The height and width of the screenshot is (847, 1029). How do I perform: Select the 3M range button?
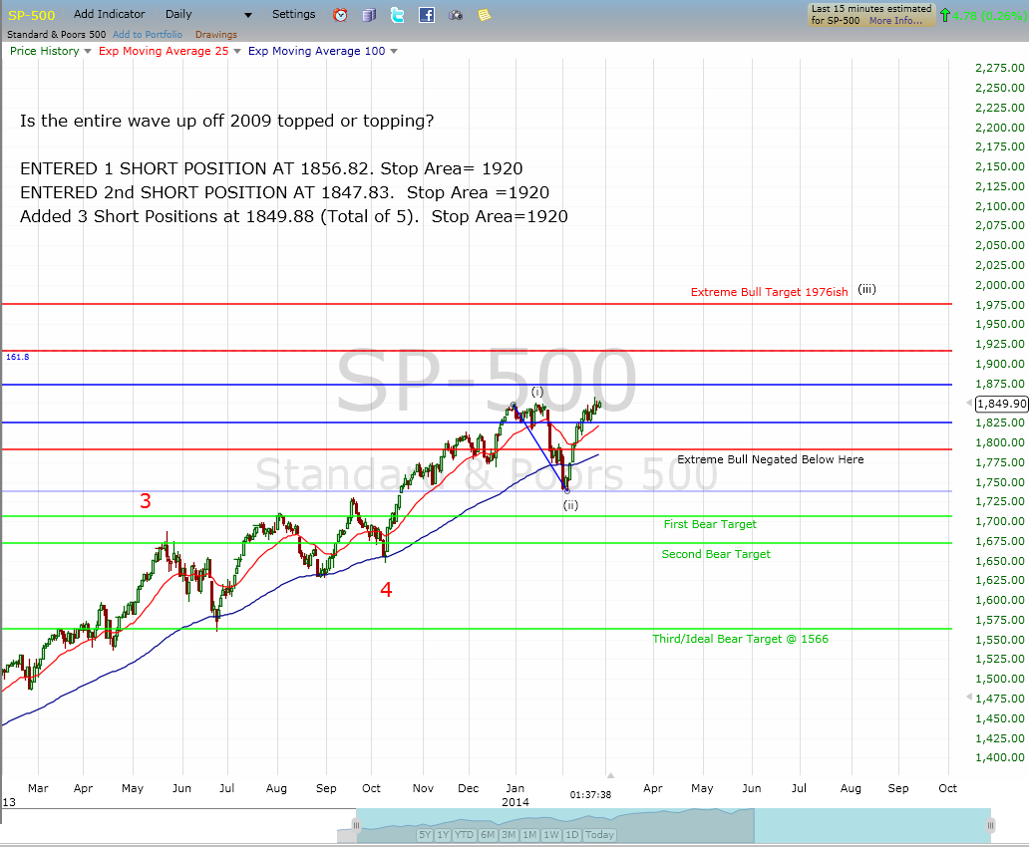point(508,834)
